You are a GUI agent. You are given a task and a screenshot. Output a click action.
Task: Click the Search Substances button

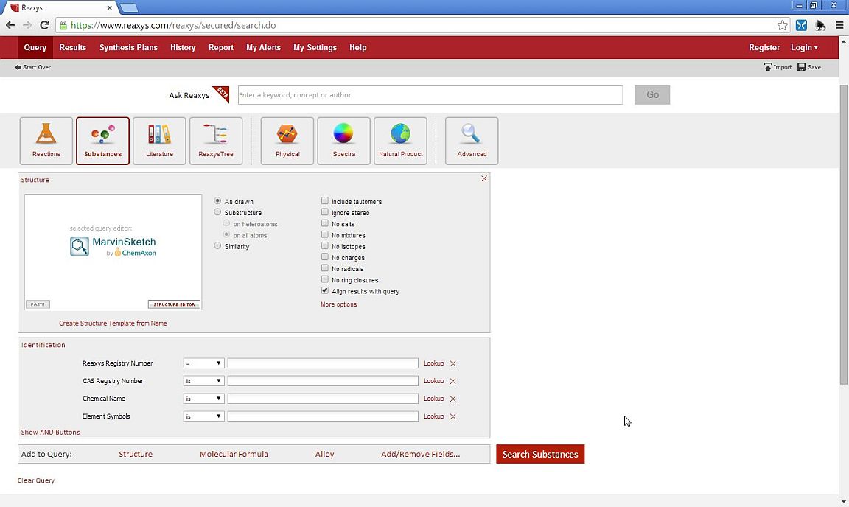[540, 454]
